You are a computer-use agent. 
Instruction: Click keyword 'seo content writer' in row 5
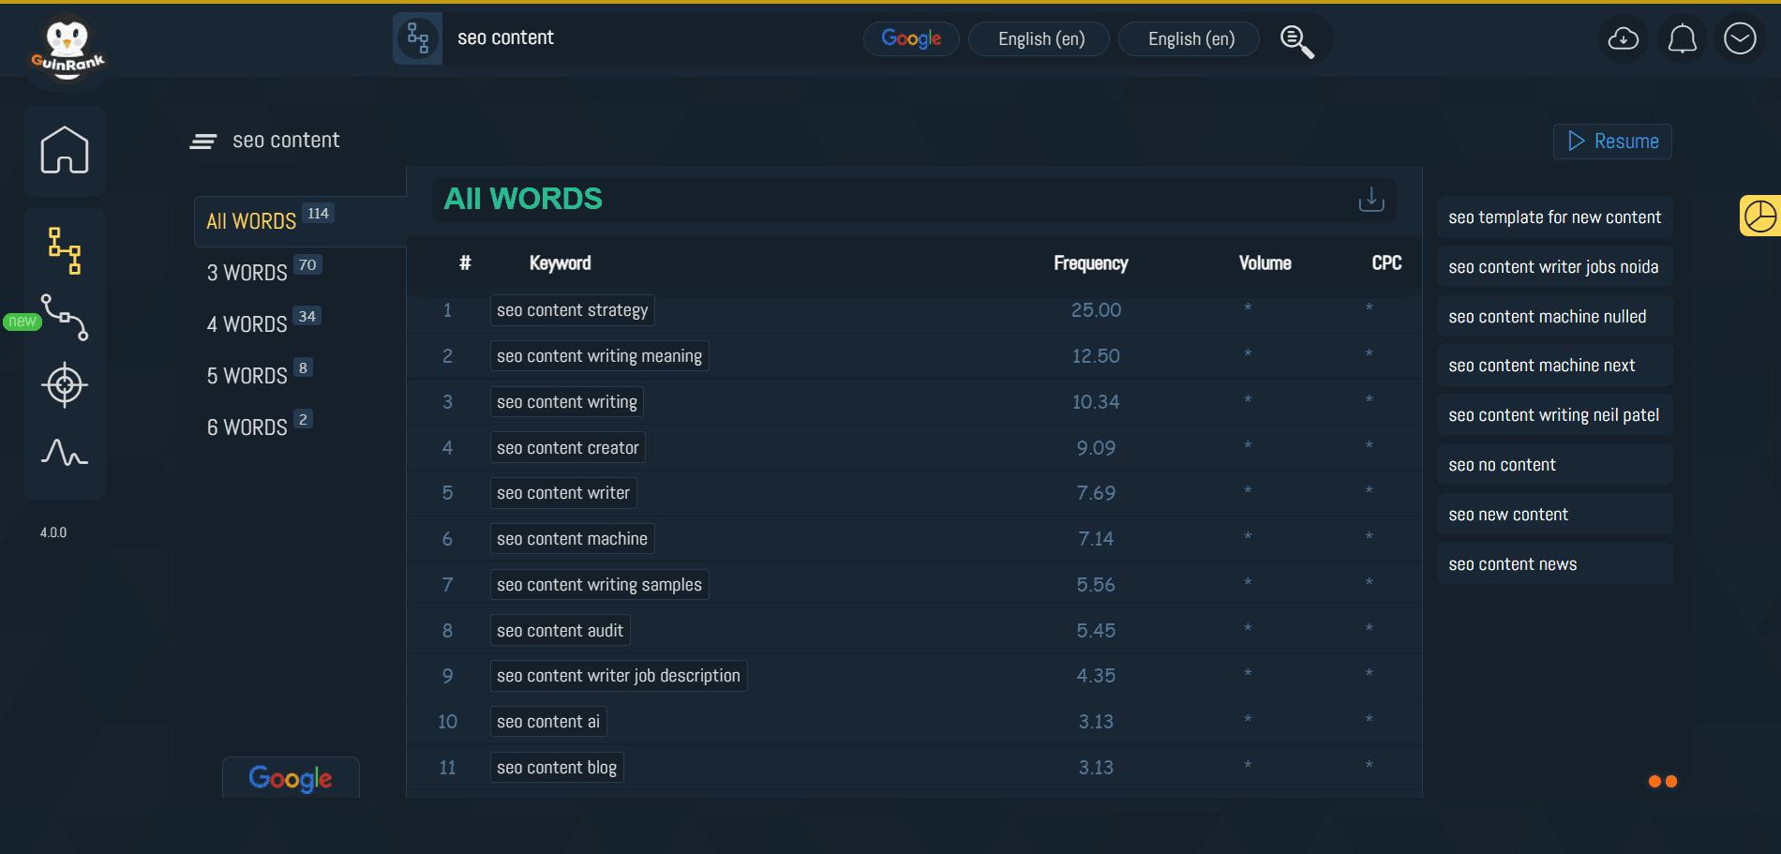pos(562,493)
